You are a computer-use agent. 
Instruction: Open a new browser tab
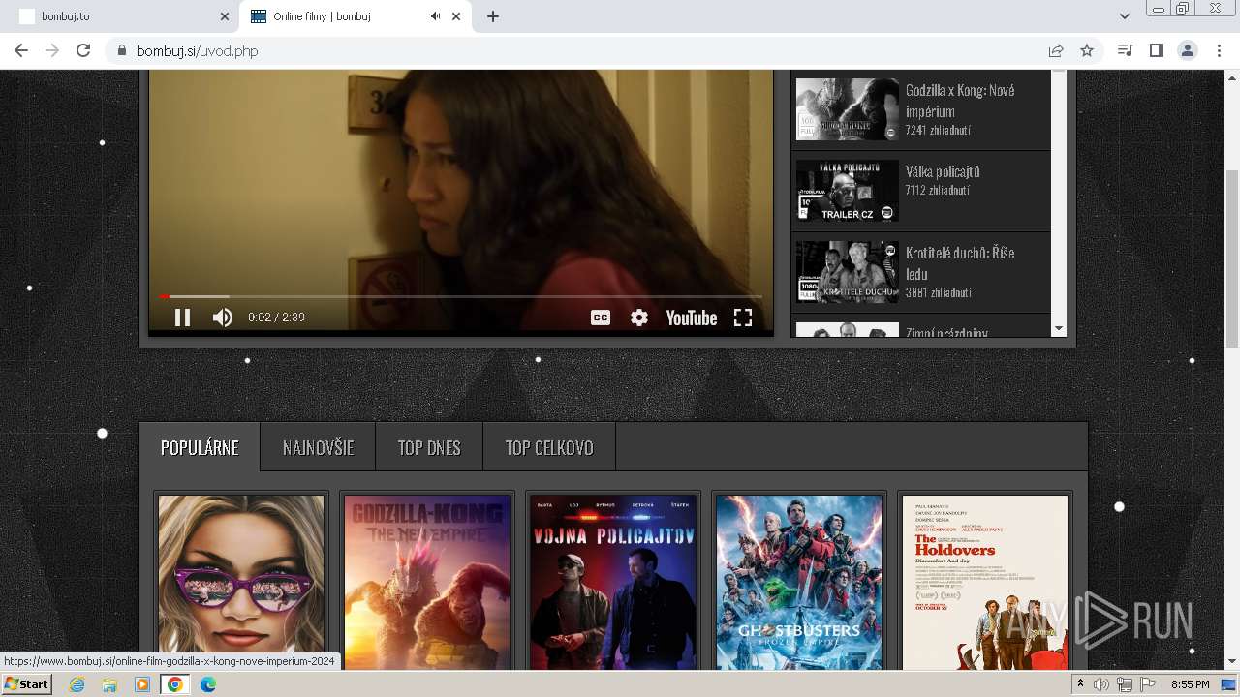pyautogui.click(x=493, y=16)
